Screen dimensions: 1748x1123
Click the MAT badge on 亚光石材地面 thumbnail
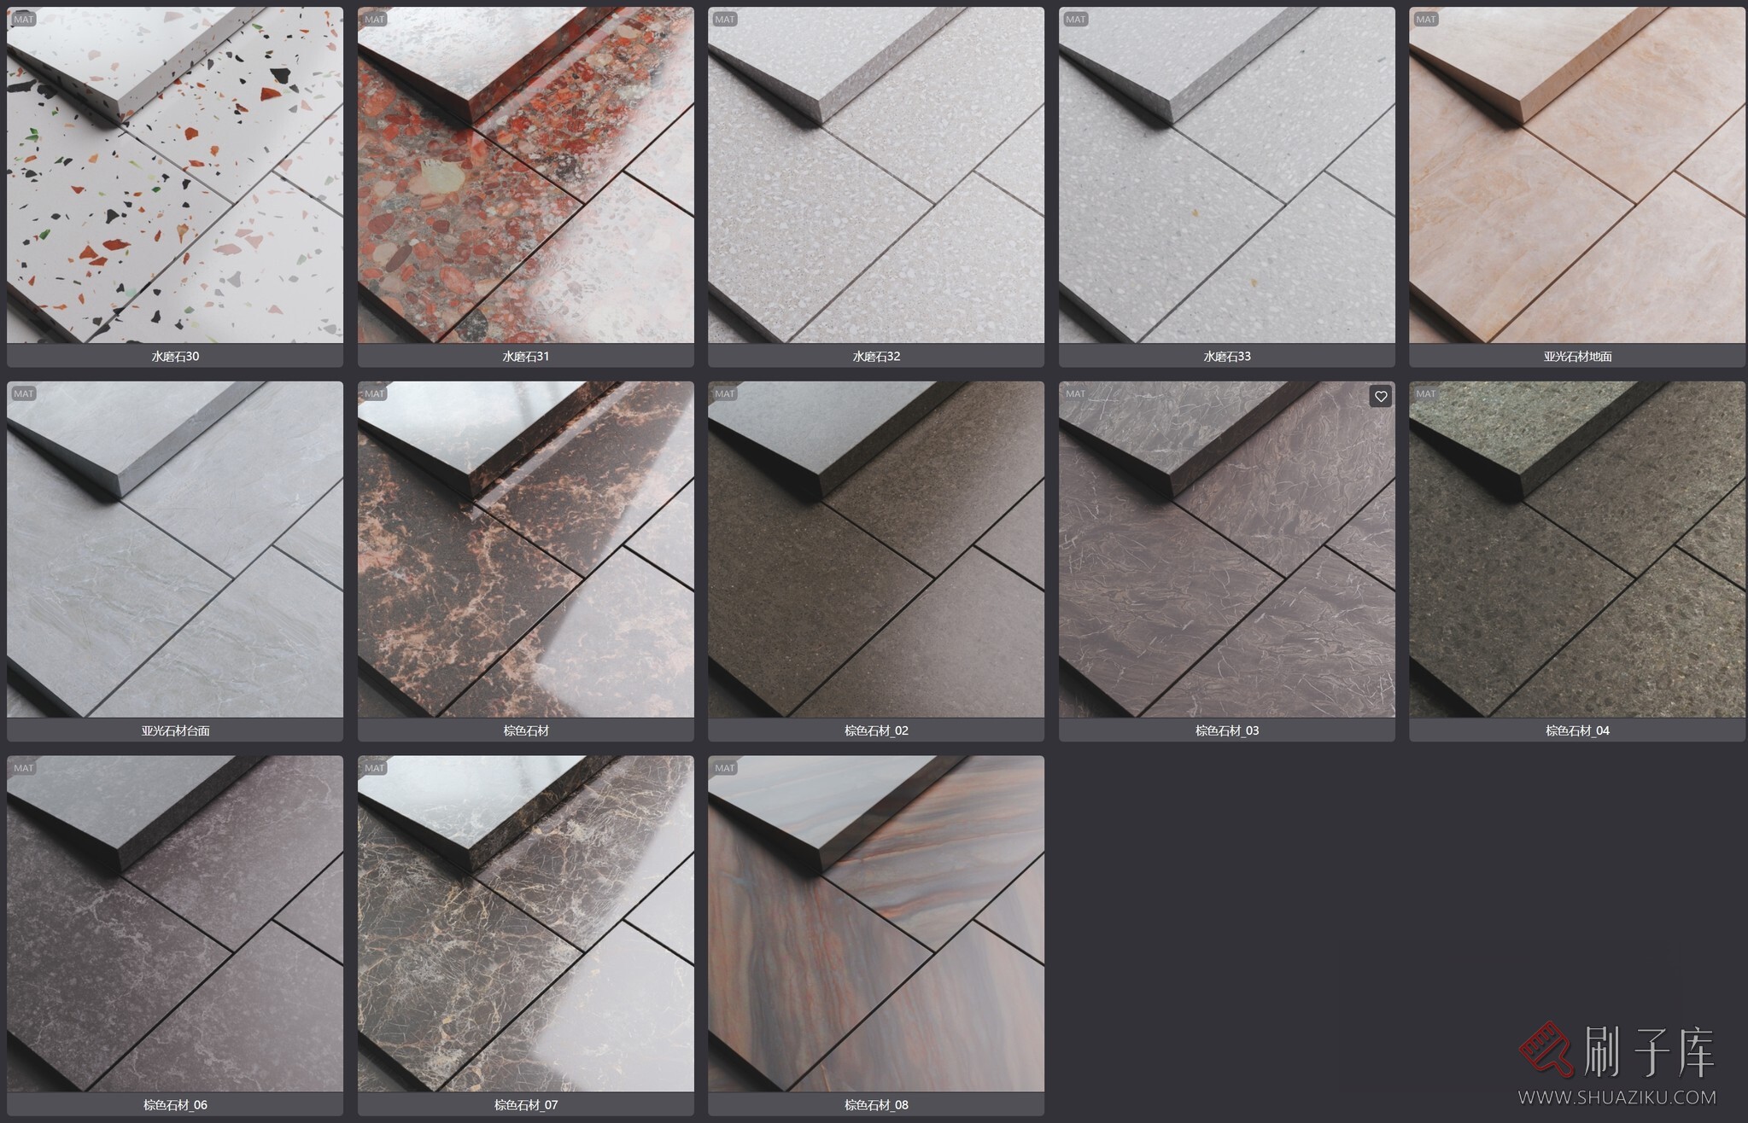point(1426,19)
